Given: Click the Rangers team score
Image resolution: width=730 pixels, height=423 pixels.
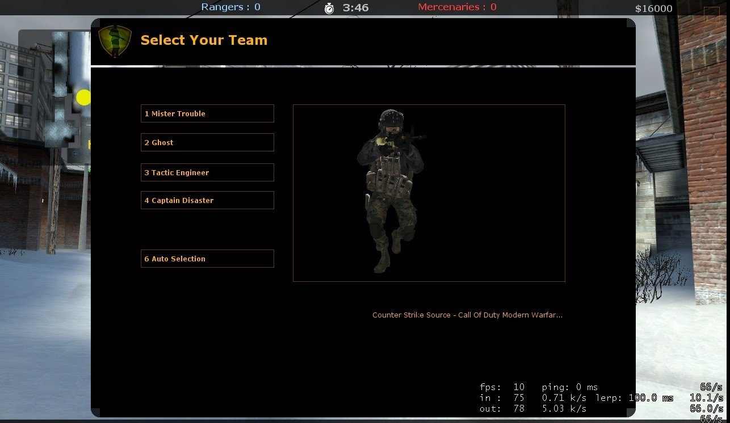Looking at the screenshot, I should [230, 7].
